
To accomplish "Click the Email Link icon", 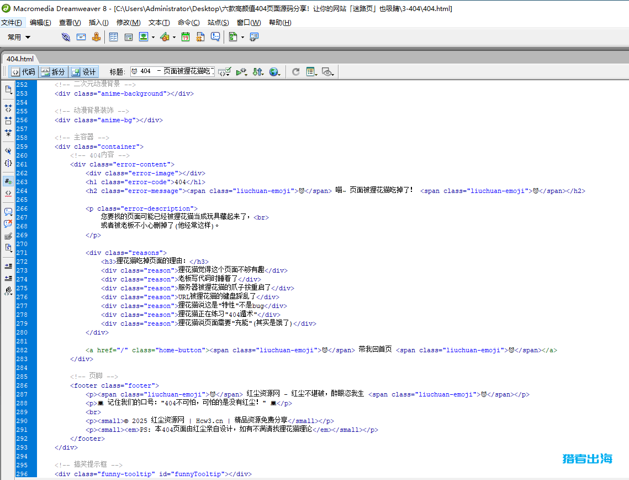I will click(x=81, y=37).
